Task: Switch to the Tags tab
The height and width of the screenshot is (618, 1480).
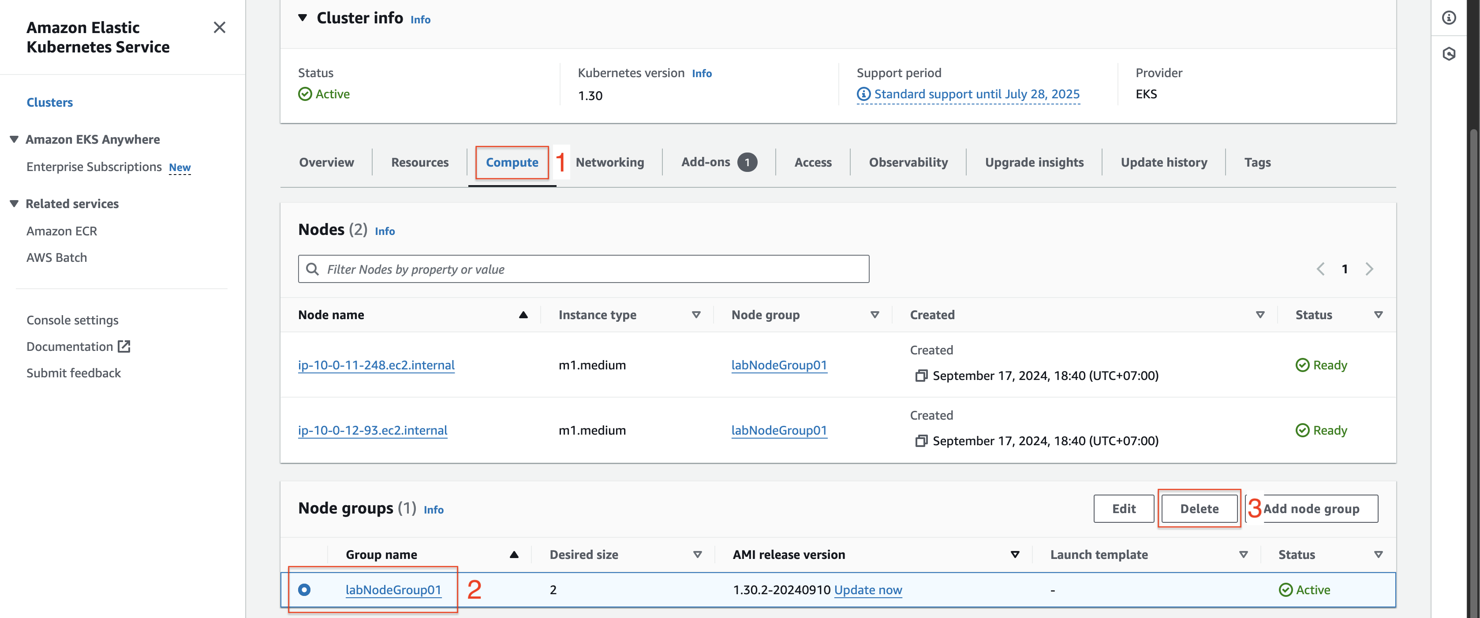Action: [x=1257, y=163]
